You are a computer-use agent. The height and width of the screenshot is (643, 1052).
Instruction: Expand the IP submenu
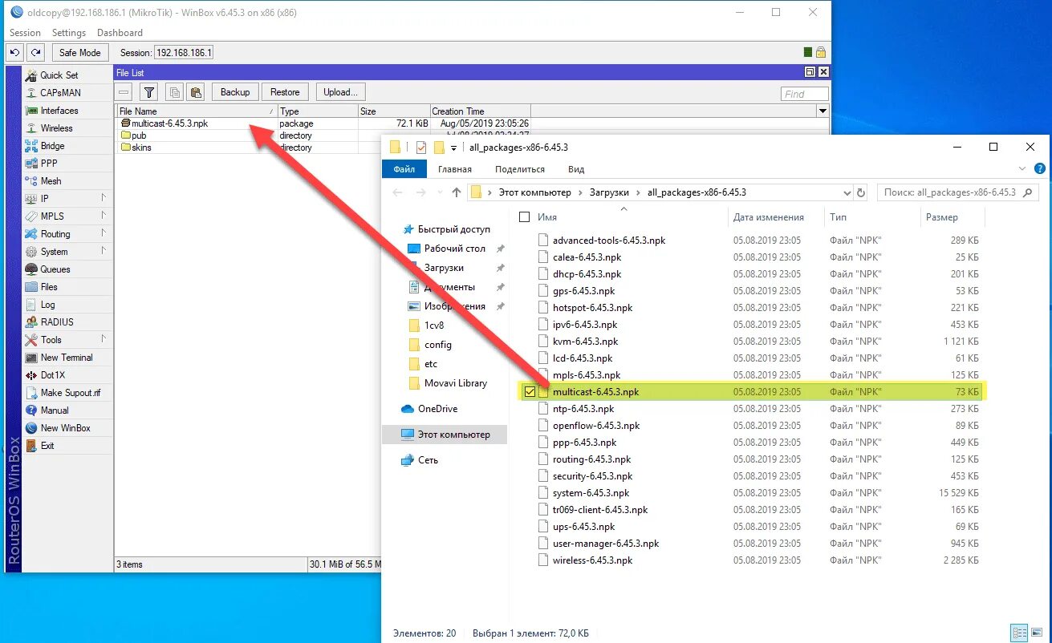67,199
